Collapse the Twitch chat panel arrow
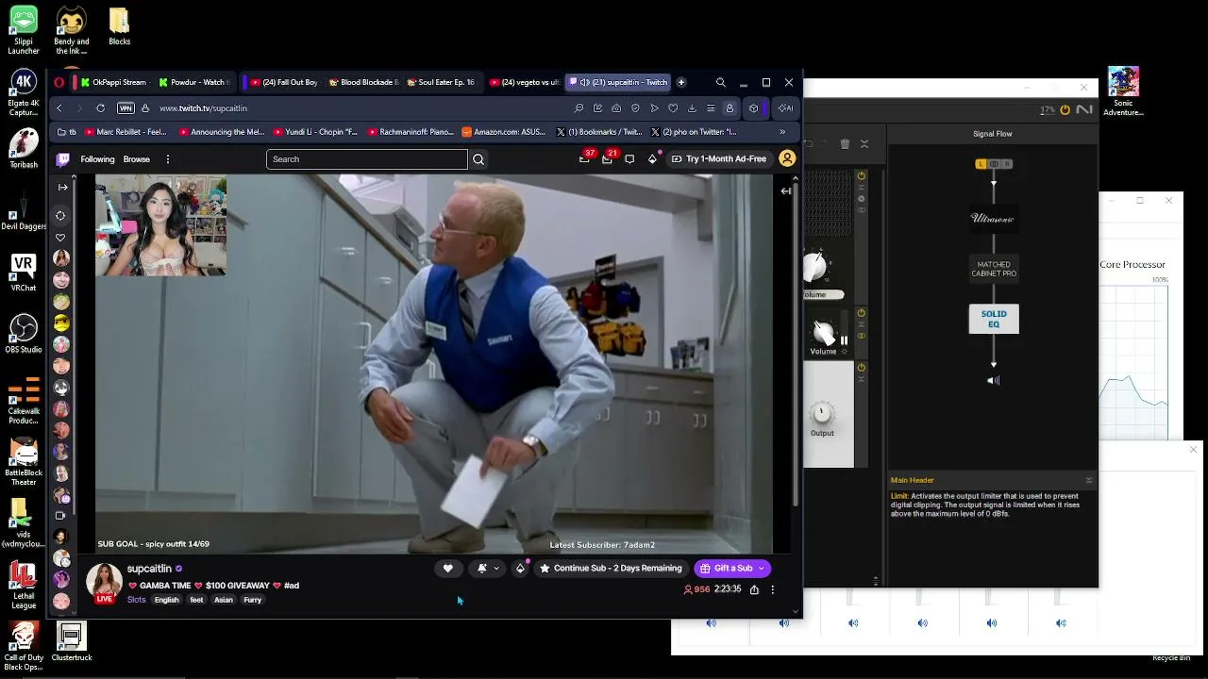1208x679 pixels. click(785, 190)
